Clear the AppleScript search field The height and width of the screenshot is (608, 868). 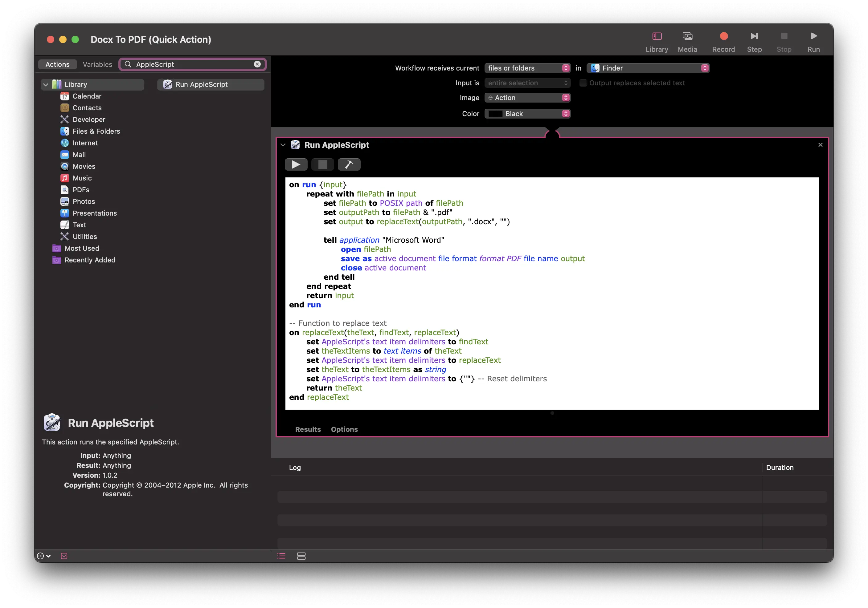coord(257,64)
